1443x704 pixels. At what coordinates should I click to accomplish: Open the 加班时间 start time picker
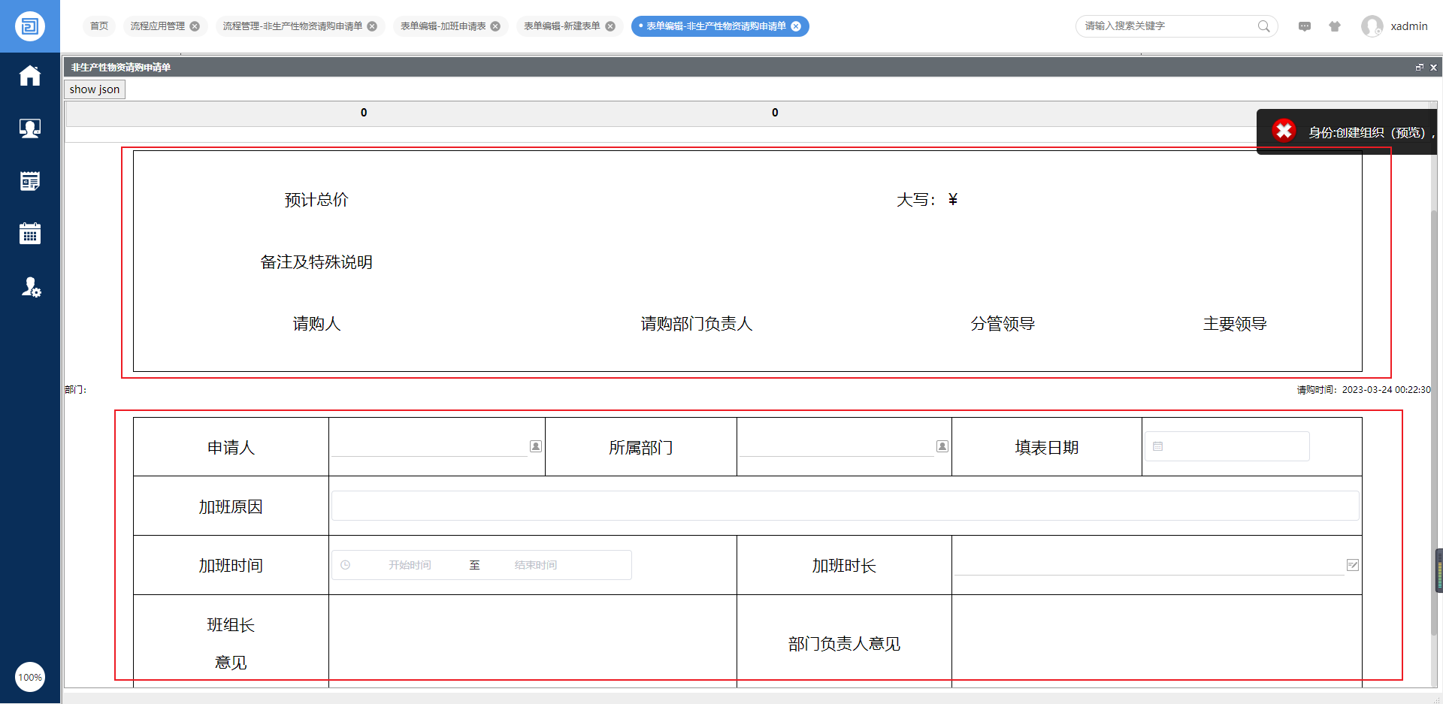pyautogui.click(x=409, y=565)
